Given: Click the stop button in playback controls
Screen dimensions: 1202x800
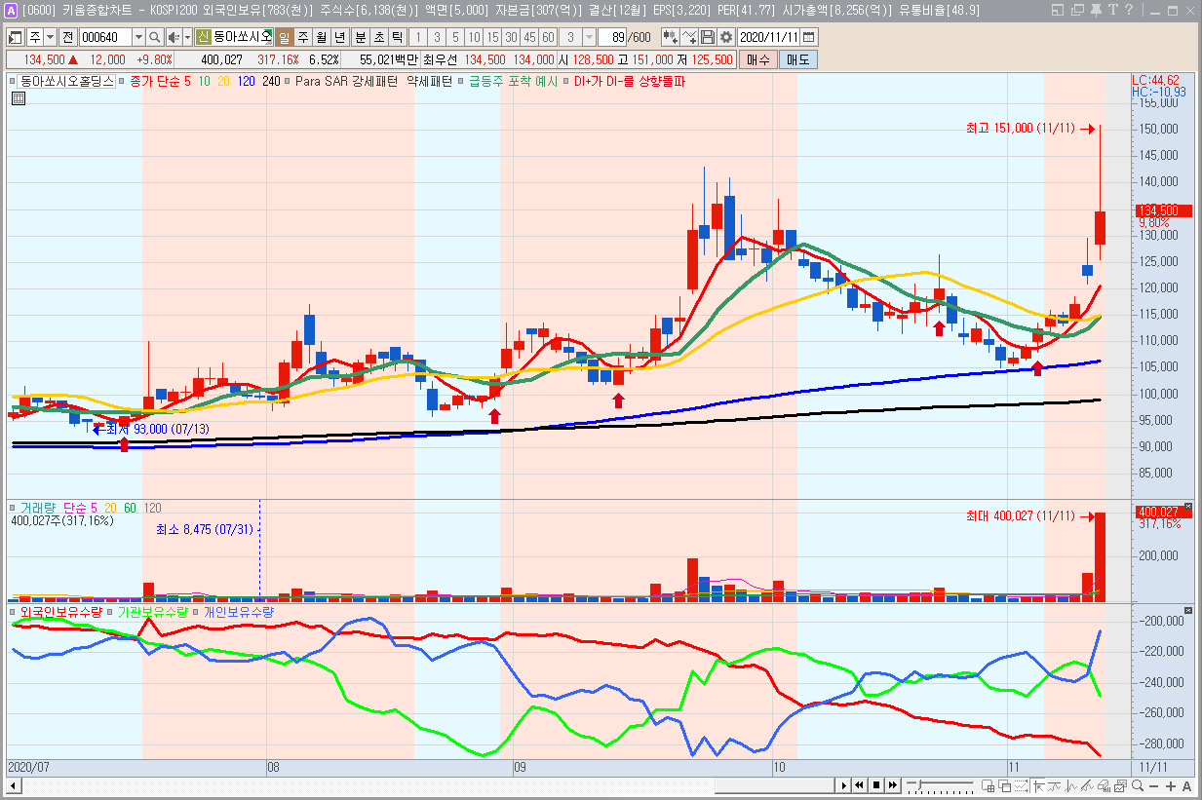Looking at the screenshot, I should (876, 785).
